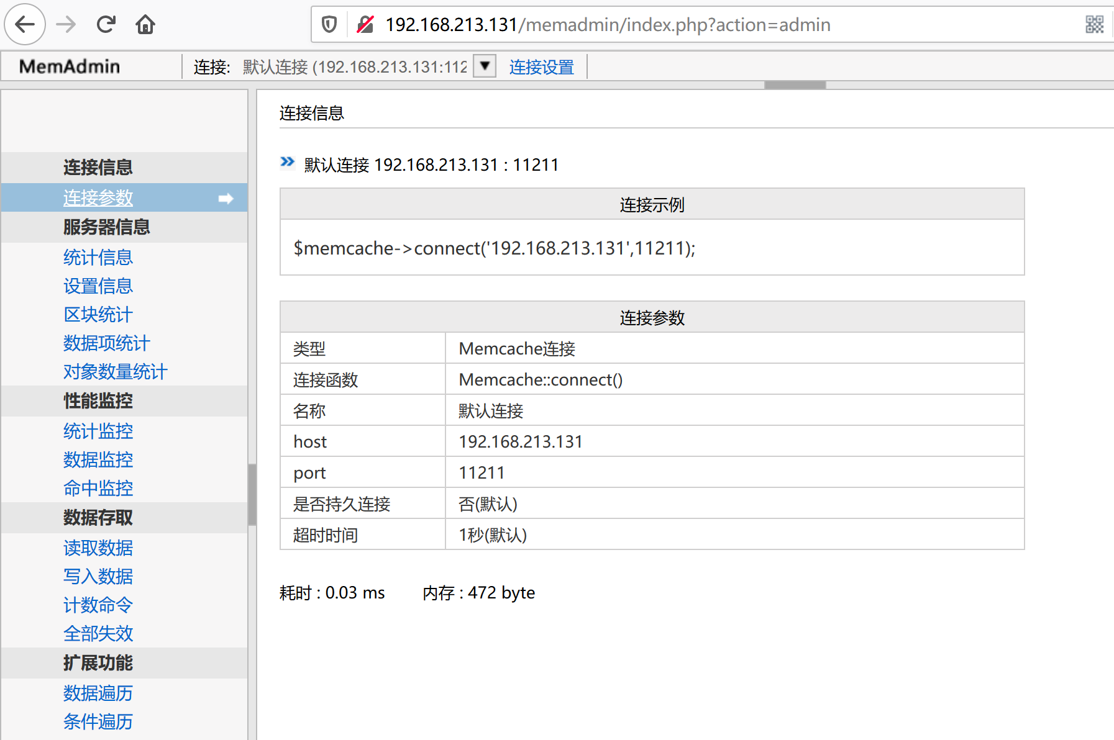
Task: Click the 连接示例 table header
Action: pyautogui.click(x=652, y=204)
